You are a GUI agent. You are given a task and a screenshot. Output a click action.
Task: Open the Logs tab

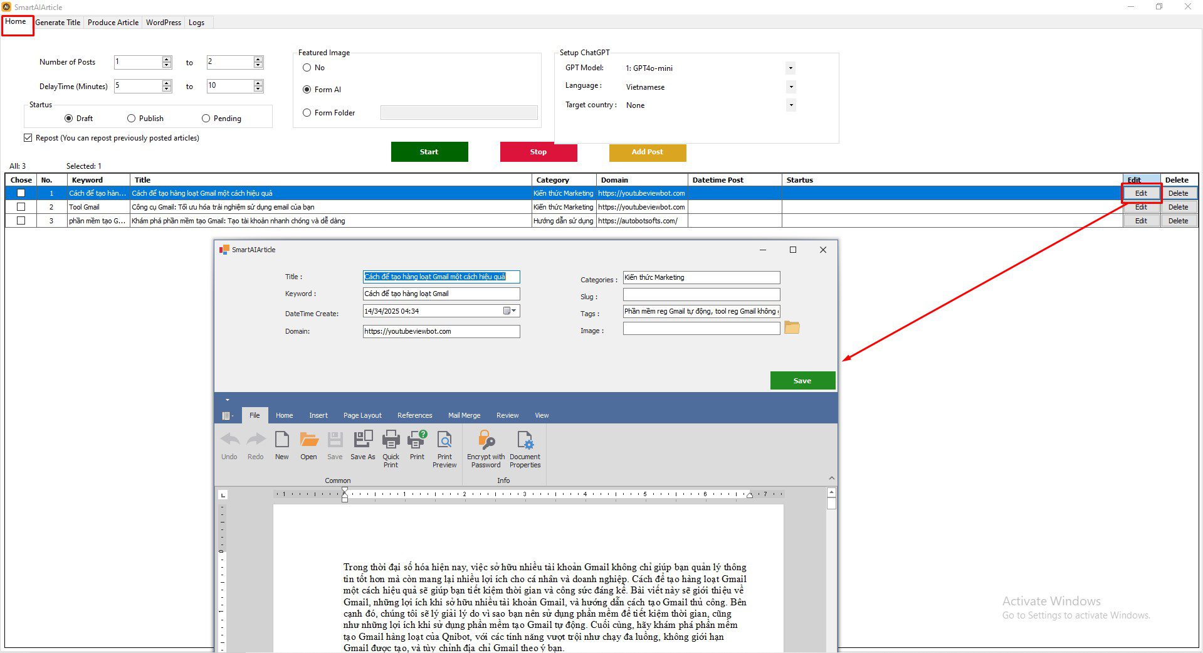[197, 23]
